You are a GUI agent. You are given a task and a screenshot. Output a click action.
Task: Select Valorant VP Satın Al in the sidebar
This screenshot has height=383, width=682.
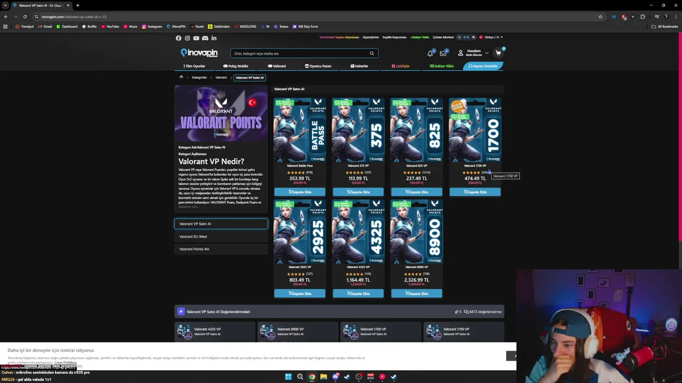pos(221,224)
